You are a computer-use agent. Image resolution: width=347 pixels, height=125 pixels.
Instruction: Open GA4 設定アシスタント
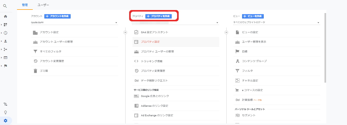click(154, 32)
